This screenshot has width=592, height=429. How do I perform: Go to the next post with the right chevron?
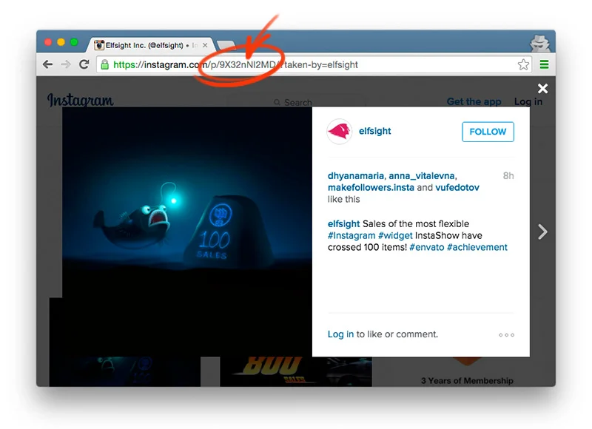(542, 232)
